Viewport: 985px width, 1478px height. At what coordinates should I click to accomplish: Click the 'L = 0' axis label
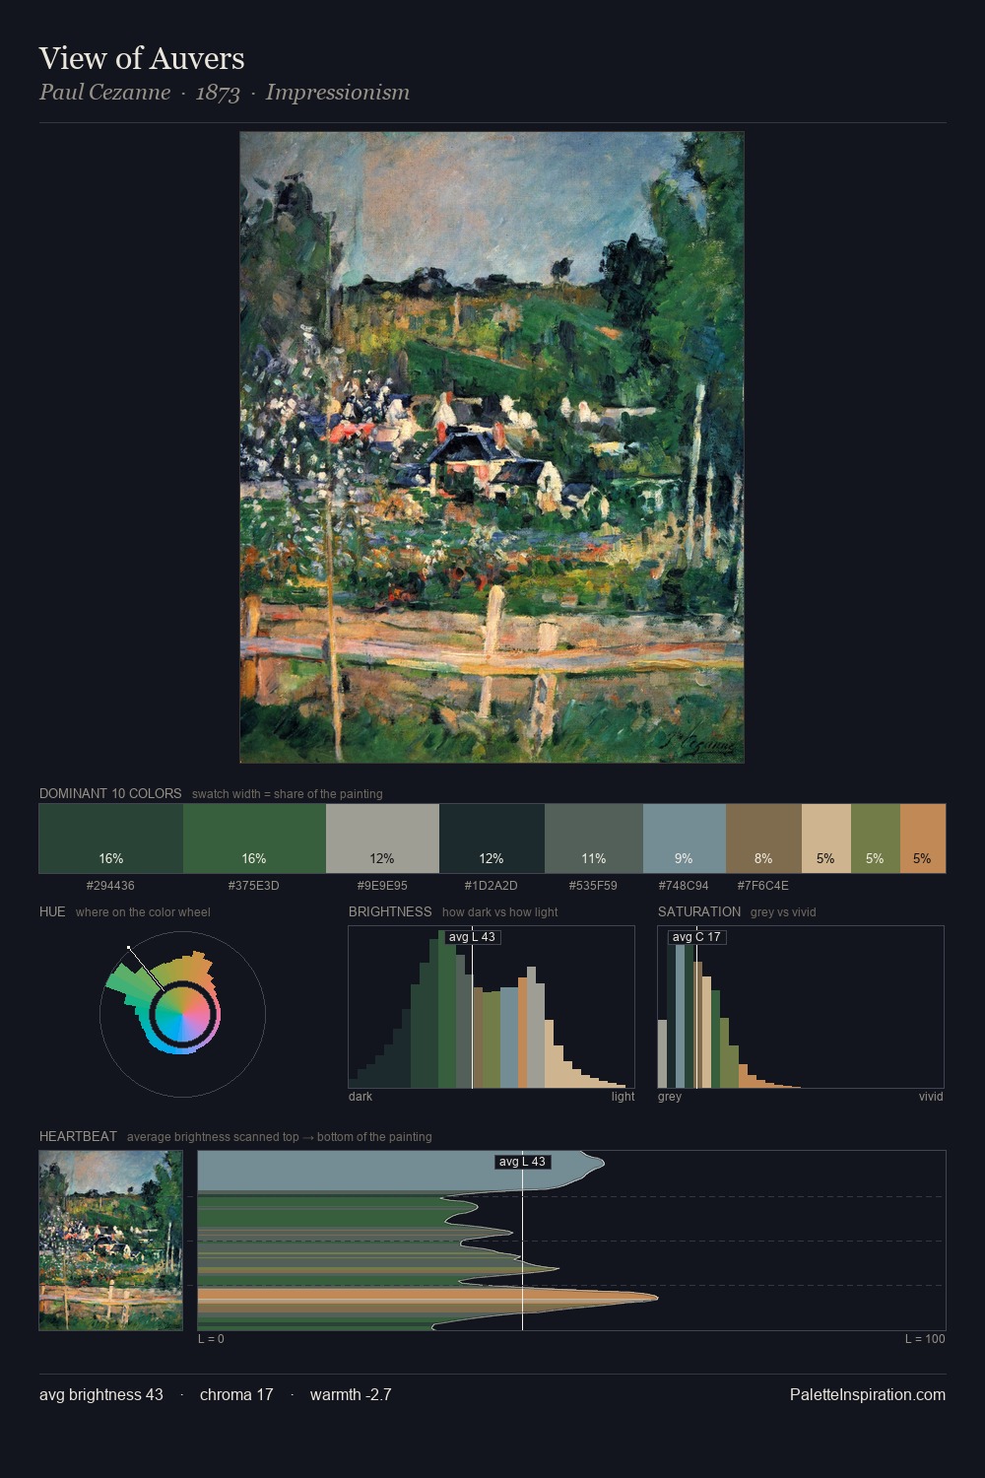point(211,1339)
